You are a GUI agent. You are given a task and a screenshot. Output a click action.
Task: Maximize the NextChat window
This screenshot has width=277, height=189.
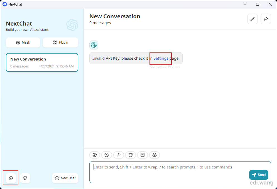pos(258,4)
